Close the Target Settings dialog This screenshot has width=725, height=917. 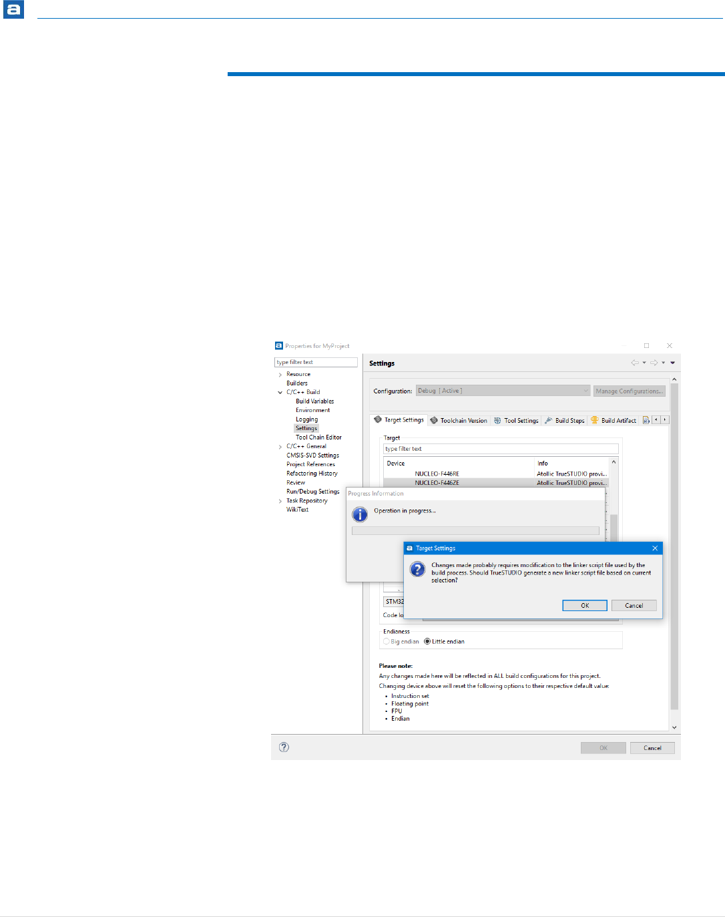[x=655, y=548]
